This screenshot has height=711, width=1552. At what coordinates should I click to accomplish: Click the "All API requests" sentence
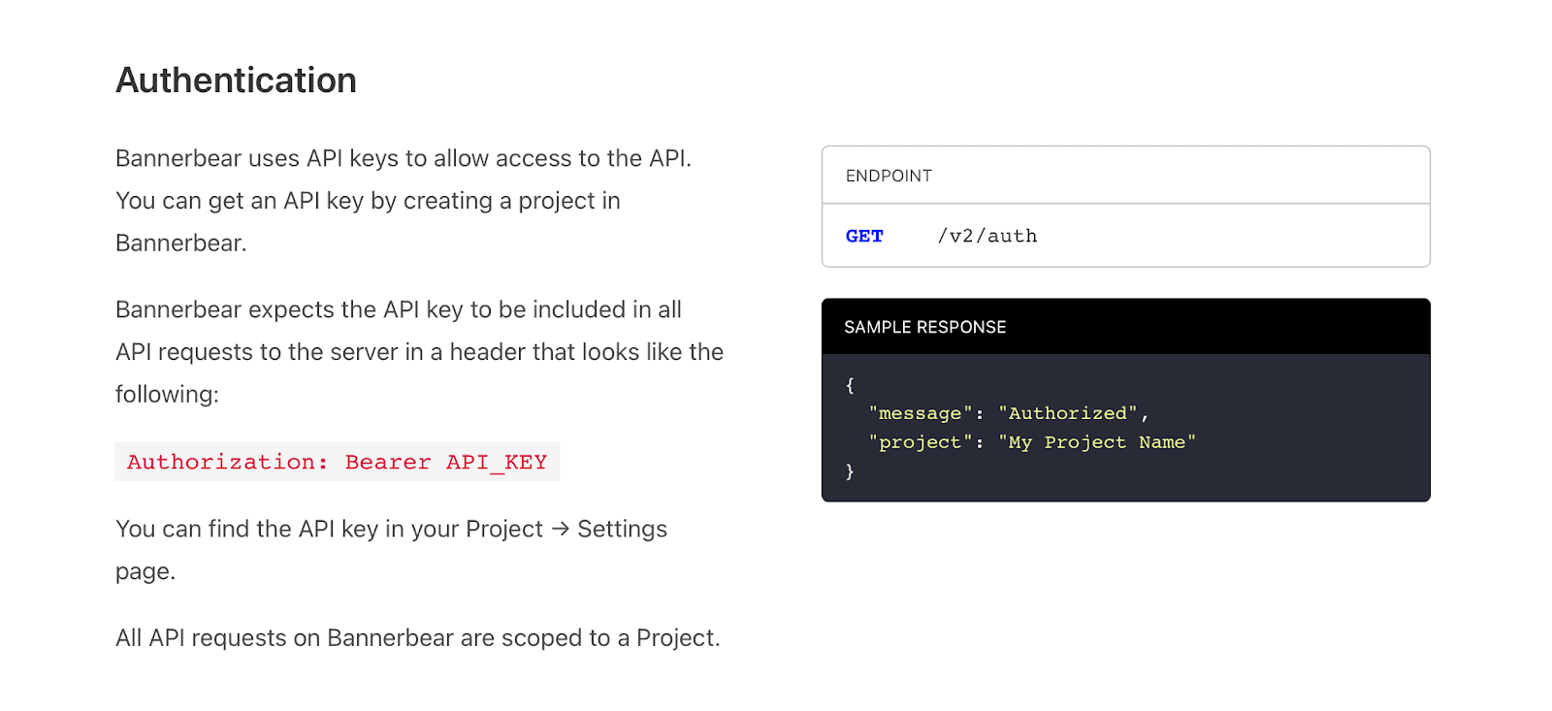(418, 638)
